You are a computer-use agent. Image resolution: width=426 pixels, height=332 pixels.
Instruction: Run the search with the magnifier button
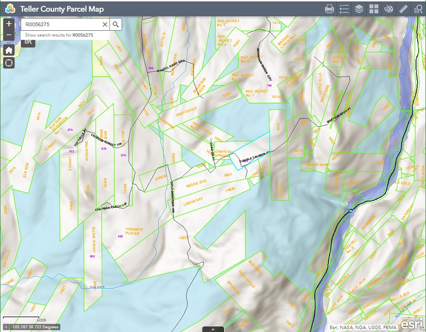[115, 24]
